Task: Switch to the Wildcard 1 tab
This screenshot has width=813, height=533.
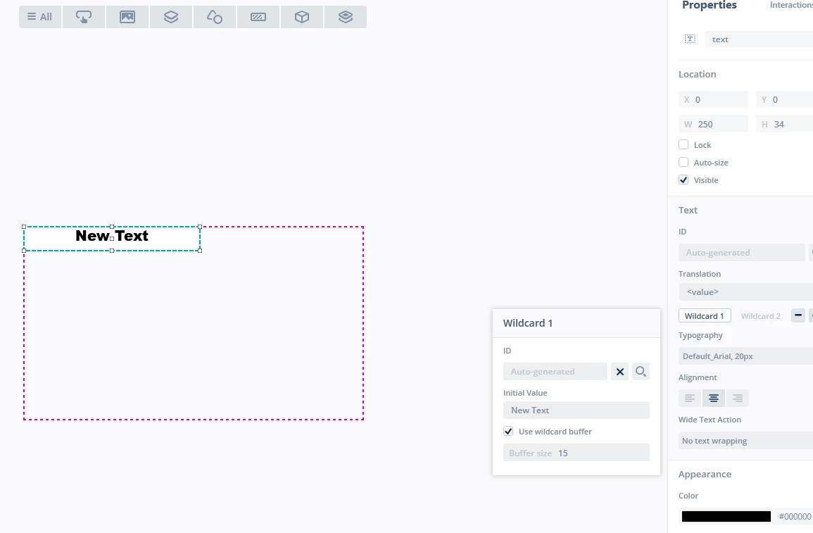Action: pos(705,315)
